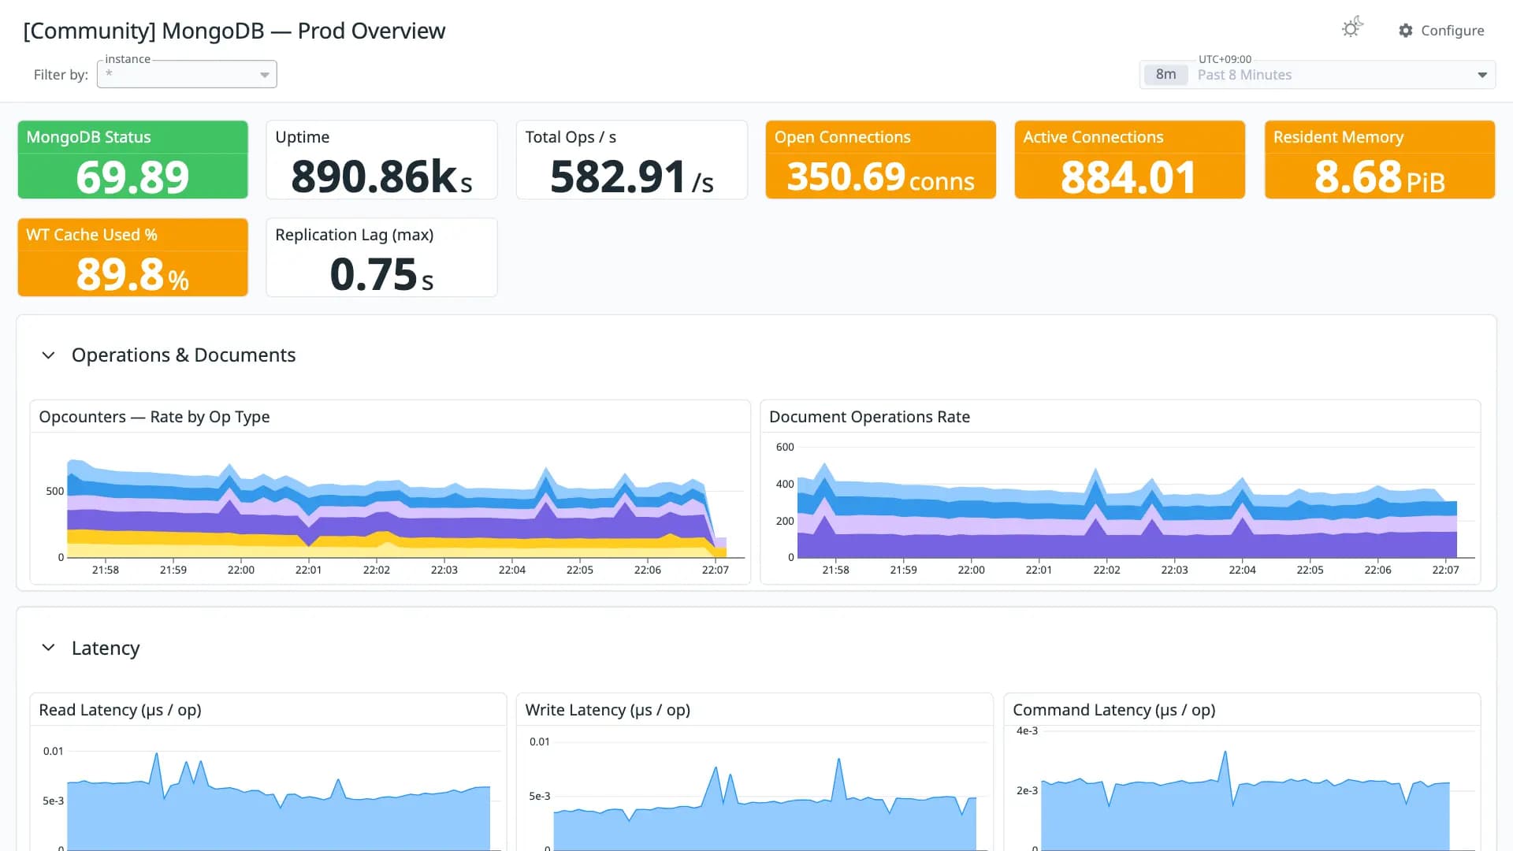
Task: Click the Opcounters — Rate by Op Type title
Action: pyautogui.click(x=154, y=417)
